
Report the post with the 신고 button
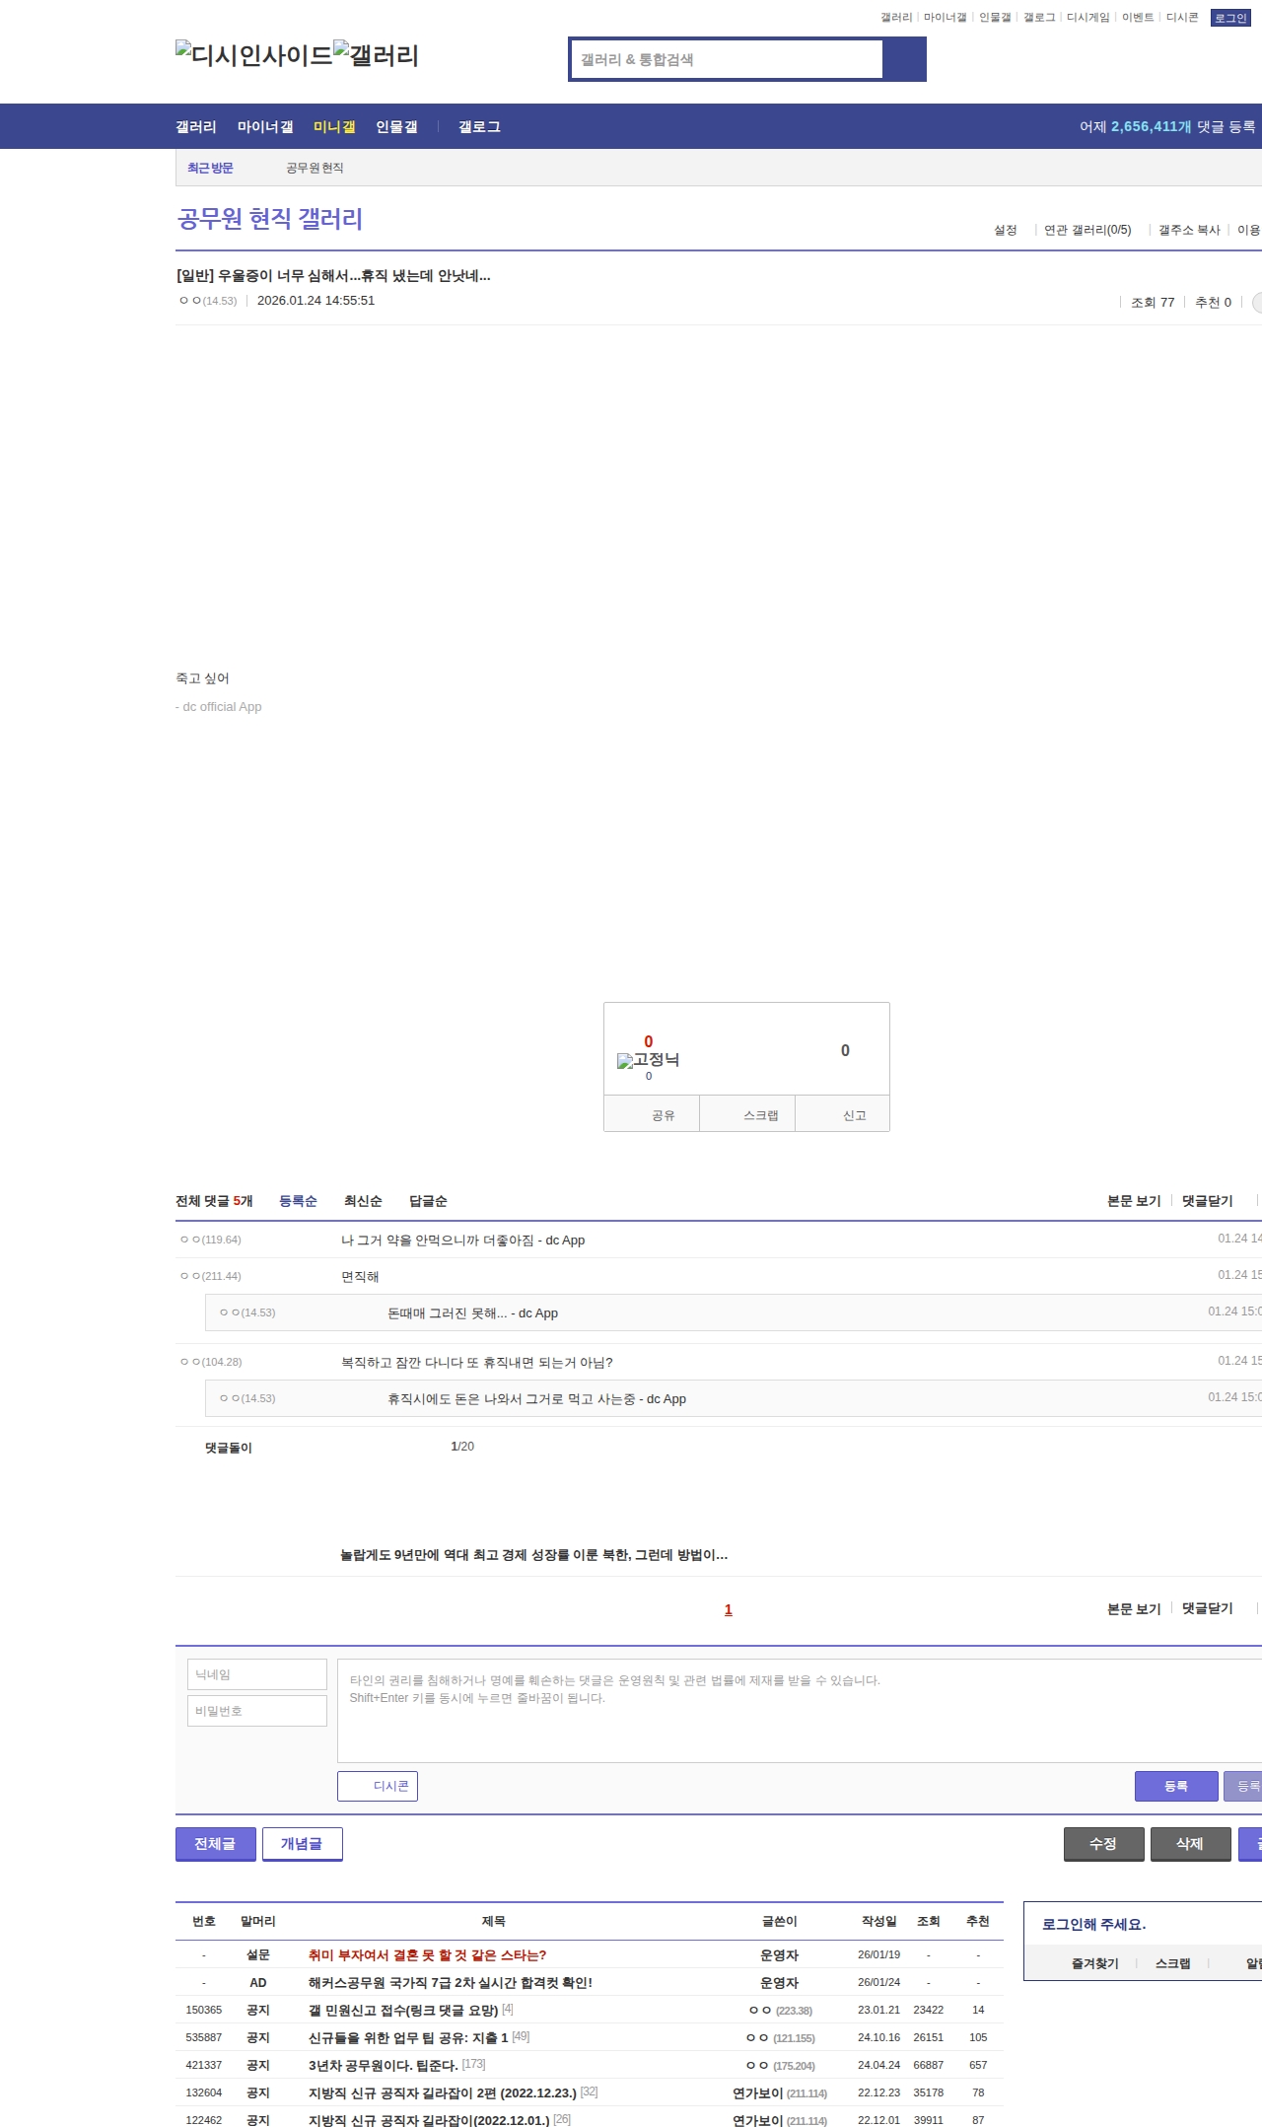click(x=854, y=1115)
